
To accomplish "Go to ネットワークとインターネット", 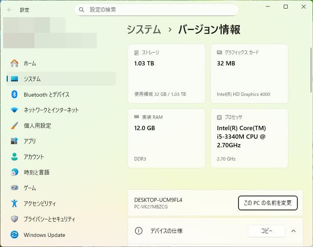I will click(61, 110).
